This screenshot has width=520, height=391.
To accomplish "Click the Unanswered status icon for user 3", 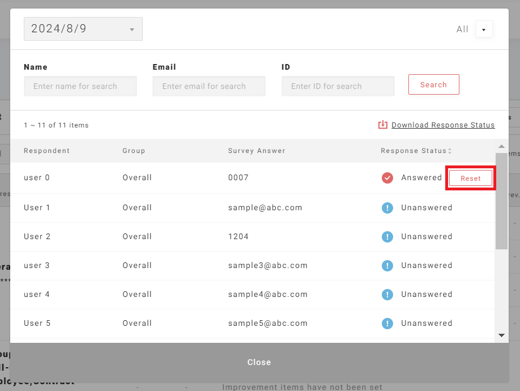I will coord(387,266).
